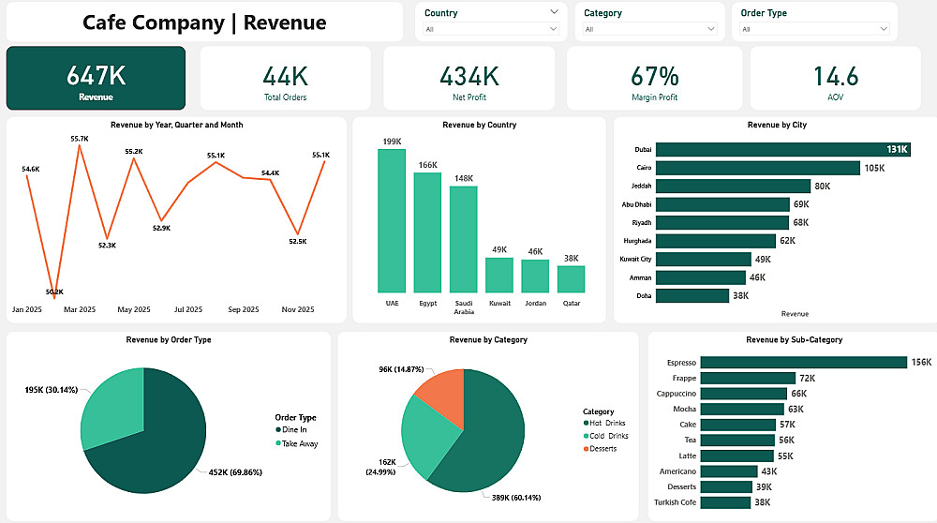This screenshot has width=937, height=523.
Task: Switch to the 67% Margin Profit card
Action: click(x=654, y=78)
